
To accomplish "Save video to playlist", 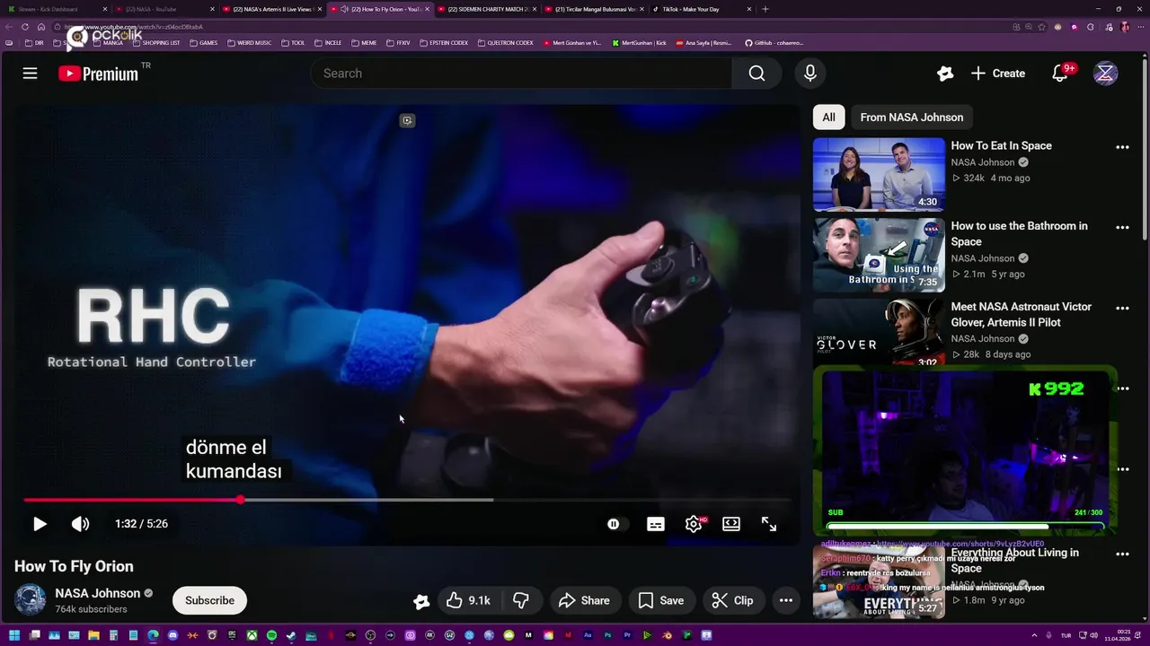I will [661, 601].
